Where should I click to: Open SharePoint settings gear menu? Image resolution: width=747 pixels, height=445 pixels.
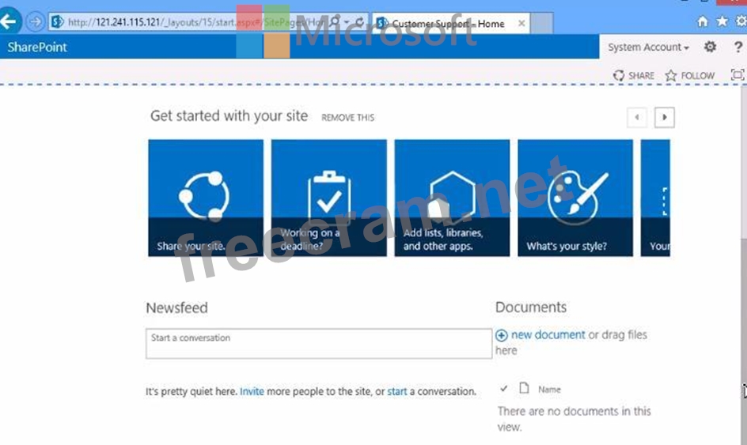click(710, 47)
